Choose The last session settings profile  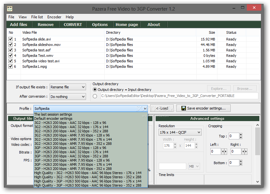click(x=91, y=114)
